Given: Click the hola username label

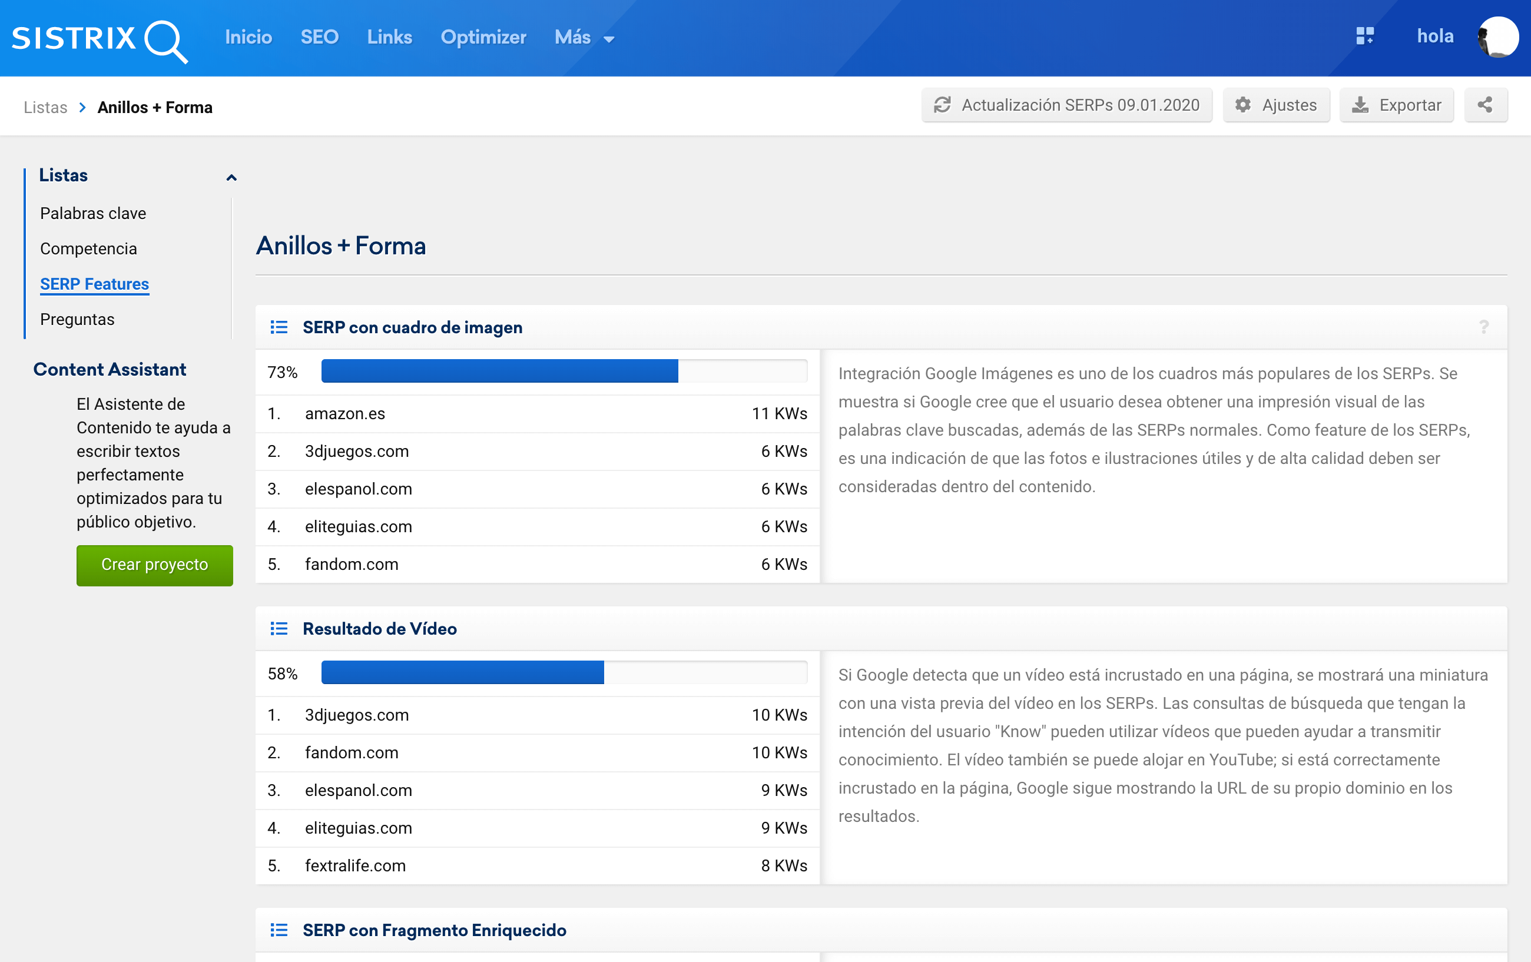Looking at the screenshot, I should (x=1435, y=37).
